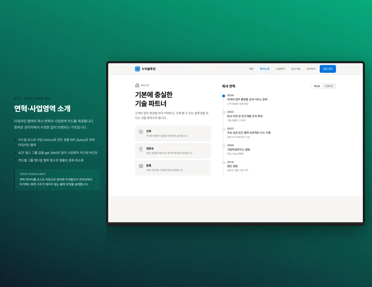Click the 'KEY FEATURE 02' label

[32, 99]
